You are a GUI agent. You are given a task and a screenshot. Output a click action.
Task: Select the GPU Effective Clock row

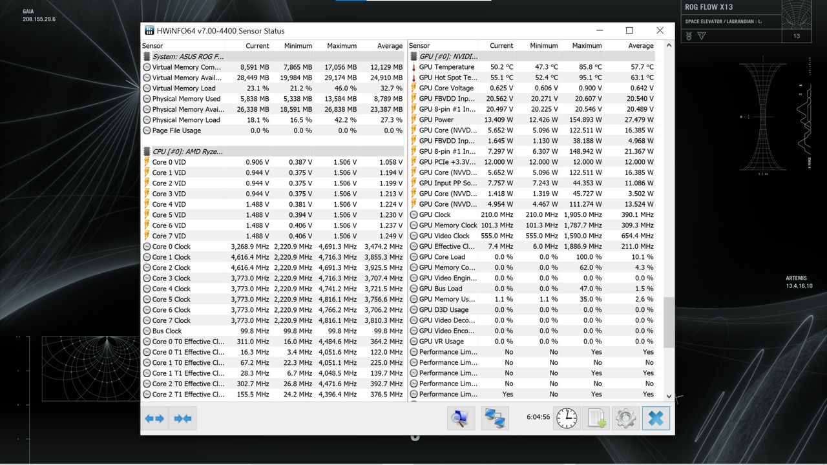532,246
